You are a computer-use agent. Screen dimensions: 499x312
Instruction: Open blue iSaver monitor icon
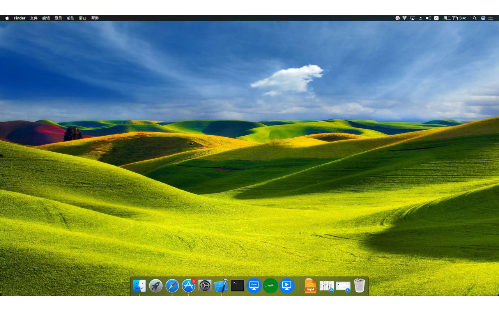(254, 286)
